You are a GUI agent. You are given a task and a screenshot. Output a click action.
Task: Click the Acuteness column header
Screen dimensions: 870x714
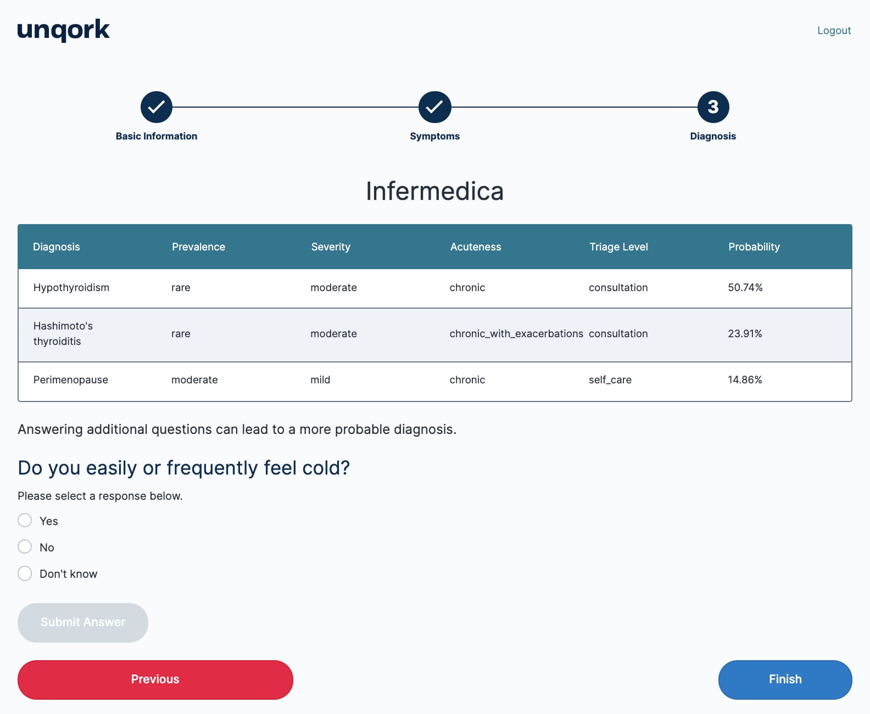[x=476, y=247]
